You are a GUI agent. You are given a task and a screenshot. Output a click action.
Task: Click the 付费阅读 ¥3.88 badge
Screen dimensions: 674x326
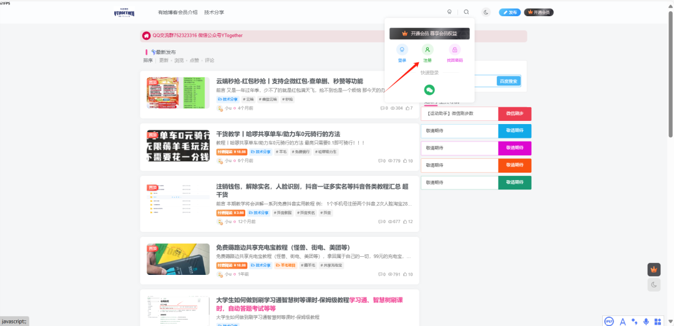231,213
